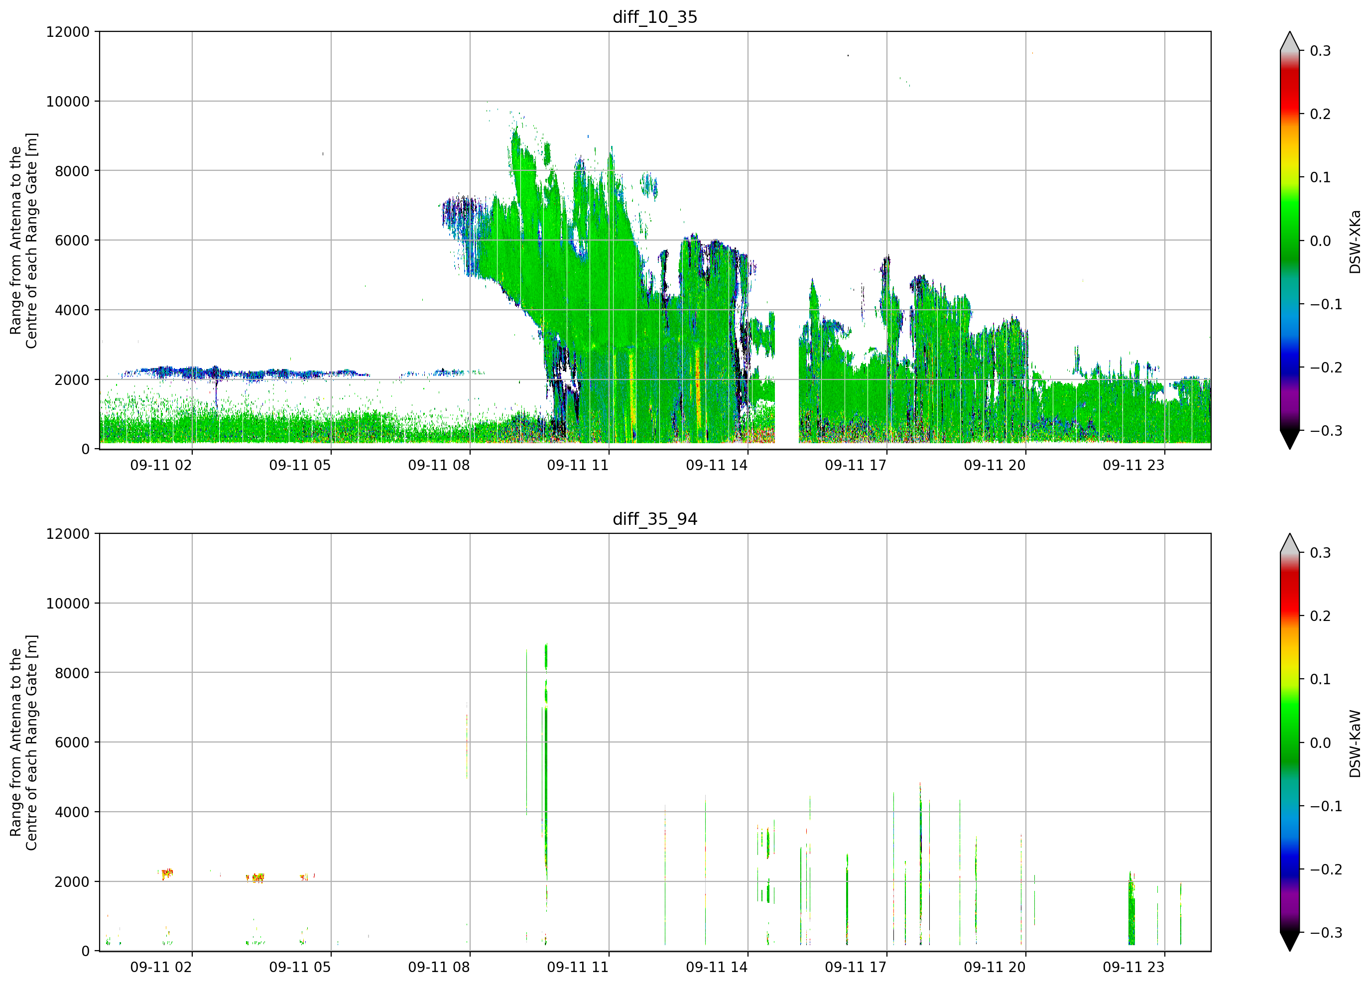Click the "09-11 23" tick under diff_35_94
1372x985 pixels.
(x=1133, y=967)
